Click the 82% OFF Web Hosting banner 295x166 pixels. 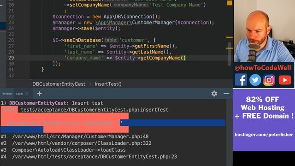click(264, 120)
